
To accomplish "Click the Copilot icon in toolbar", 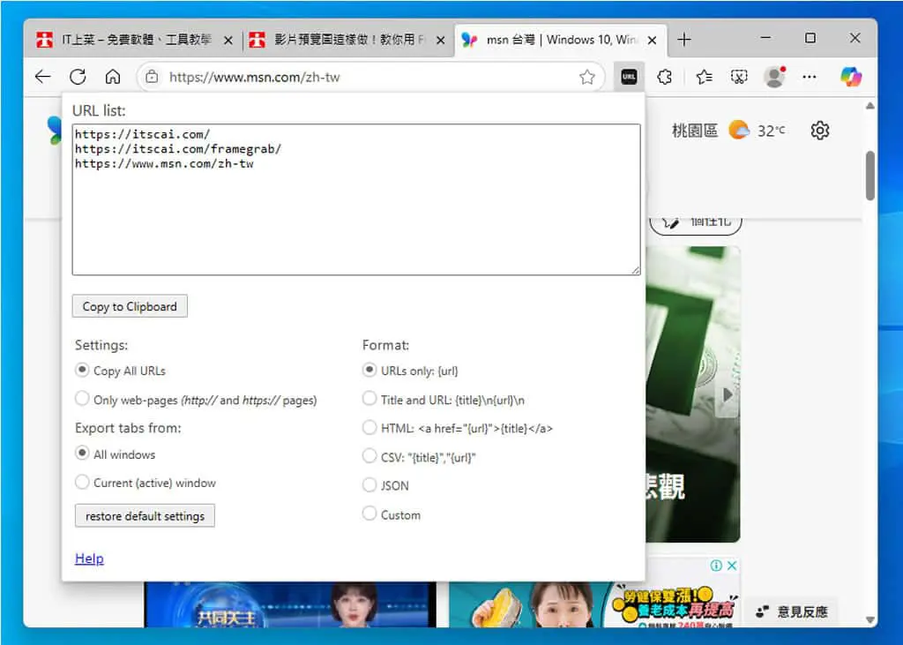I will click(851, 77).
